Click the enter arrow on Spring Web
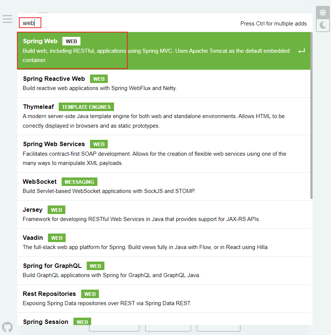The height and width of the screenshot is (335, 331). tap(301, 51)
